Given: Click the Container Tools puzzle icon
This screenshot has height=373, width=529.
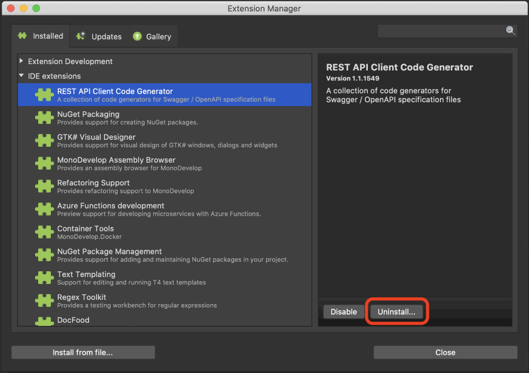Looking at the screenshot, I should coord(44,232).
